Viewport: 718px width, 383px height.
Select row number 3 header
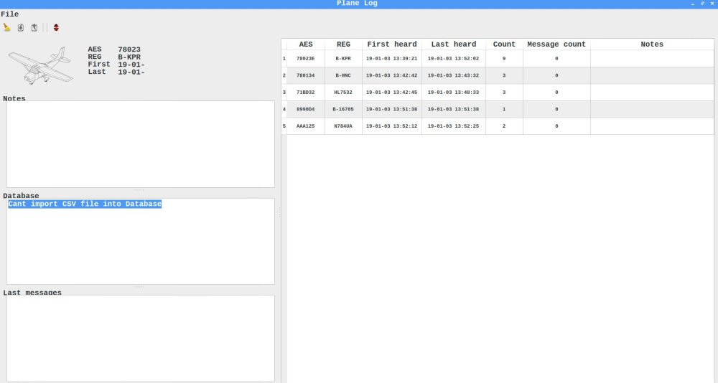point(284,93)
